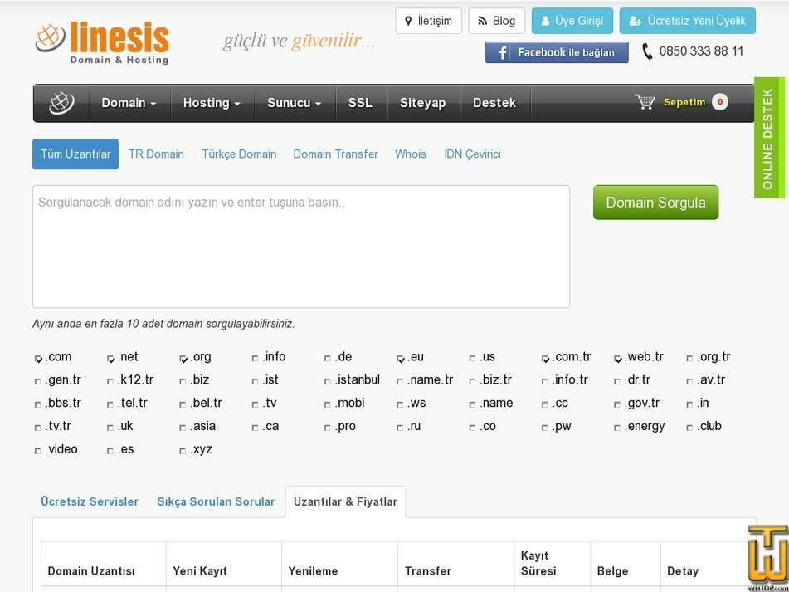Switch to the TR Domain tab
This screenshot has width=789, height=592.
tap(156, 154)
